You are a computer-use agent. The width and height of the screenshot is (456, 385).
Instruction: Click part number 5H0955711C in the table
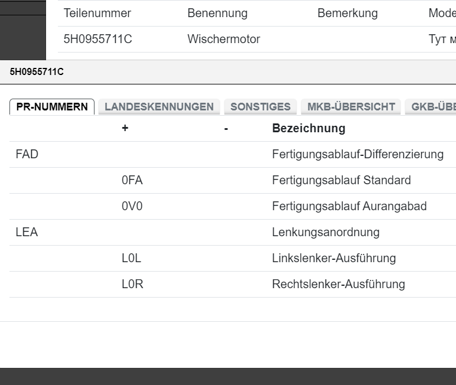coord(97,40)
